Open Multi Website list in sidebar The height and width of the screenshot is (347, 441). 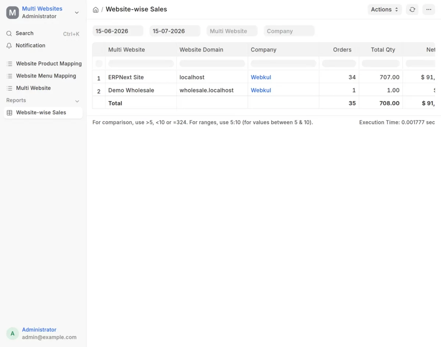[43, 88]
